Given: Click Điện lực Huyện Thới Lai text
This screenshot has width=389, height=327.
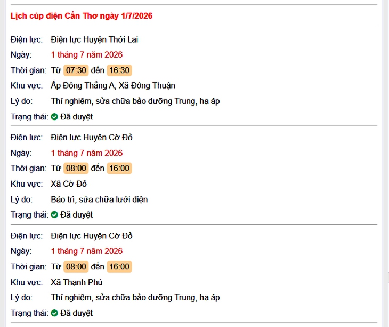Looking at the screenshot, I should [x=94, y=39].
